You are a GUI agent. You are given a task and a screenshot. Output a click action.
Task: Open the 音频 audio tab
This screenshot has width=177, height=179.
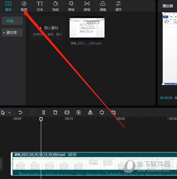(x=24, y=6)
